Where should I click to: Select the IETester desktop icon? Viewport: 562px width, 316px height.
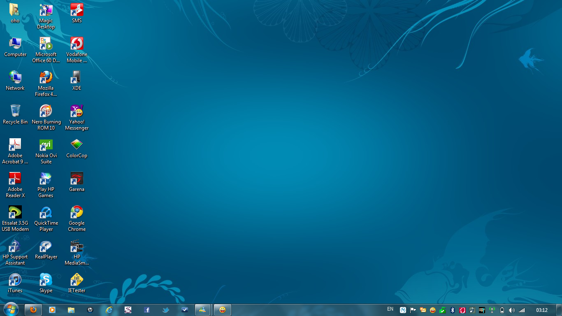[77, 280]
